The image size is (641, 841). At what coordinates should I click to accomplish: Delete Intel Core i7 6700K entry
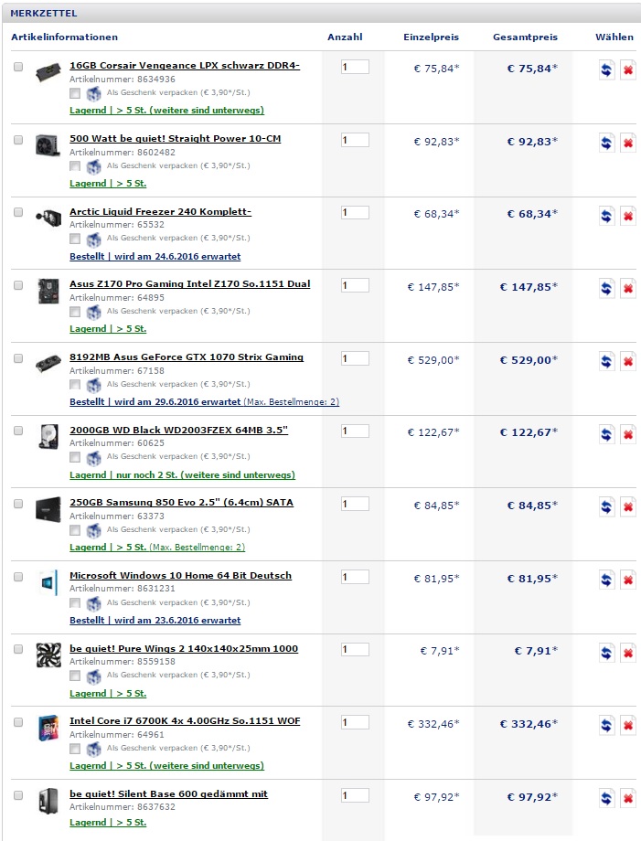[628, 725]
